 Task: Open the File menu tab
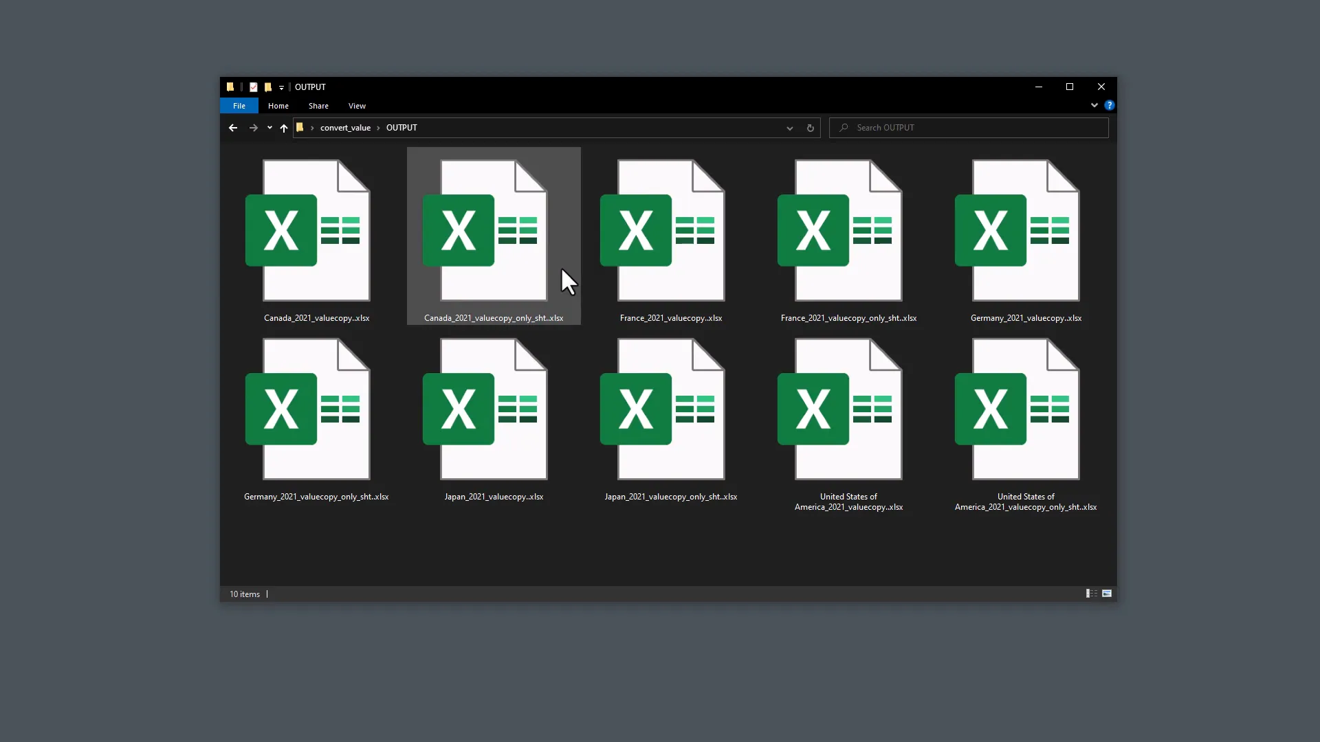[x=239, y=106]
